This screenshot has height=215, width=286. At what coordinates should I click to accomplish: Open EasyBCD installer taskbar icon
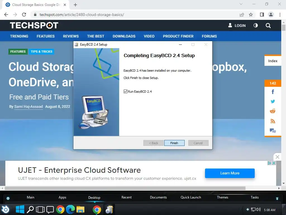[109, 209]
